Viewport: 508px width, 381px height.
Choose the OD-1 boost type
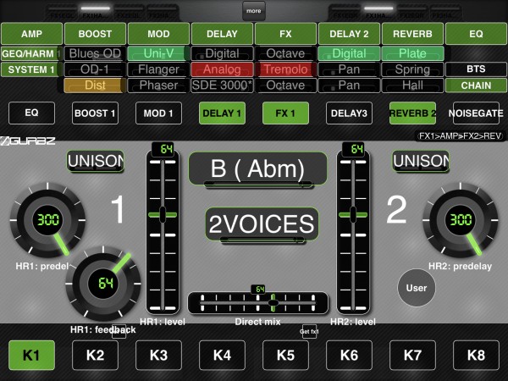[95, 69]
